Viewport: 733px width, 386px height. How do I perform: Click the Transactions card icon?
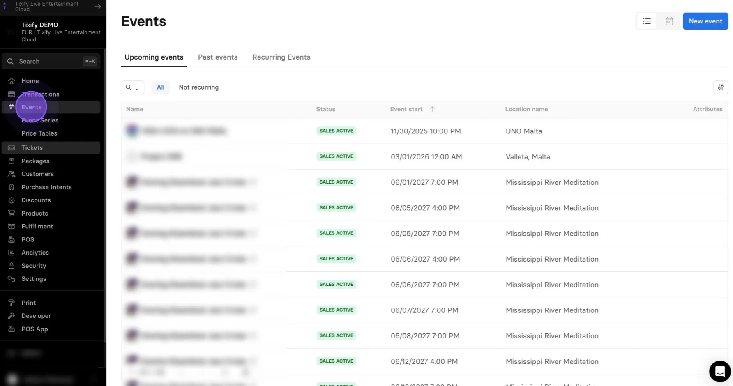pos(12,94)
